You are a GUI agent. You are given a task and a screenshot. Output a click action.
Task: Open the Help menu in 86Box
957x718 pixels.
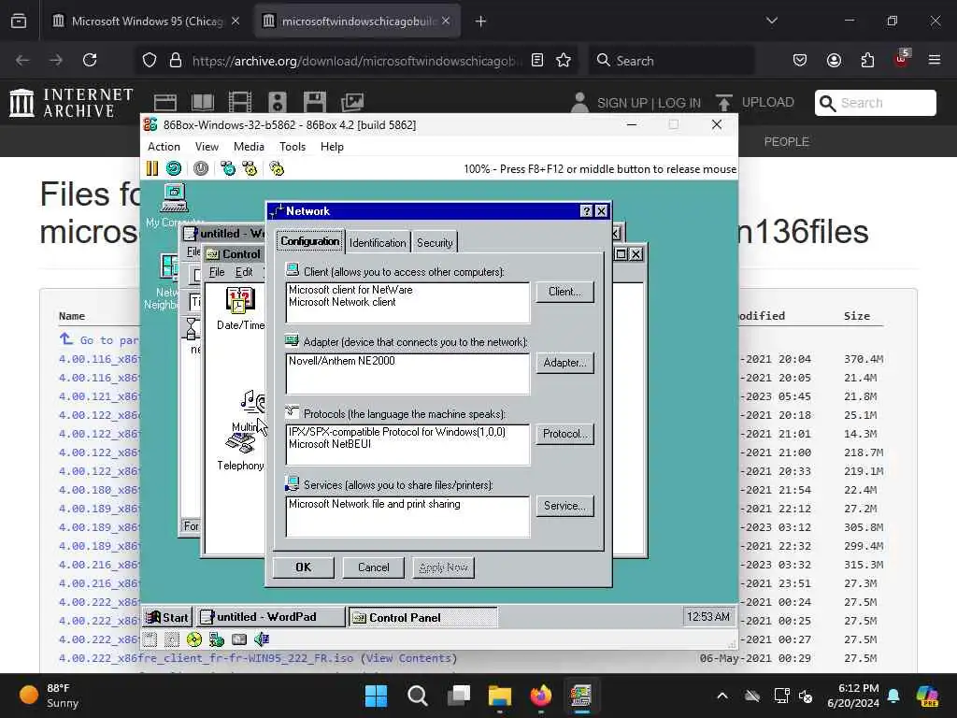point(332,147)
